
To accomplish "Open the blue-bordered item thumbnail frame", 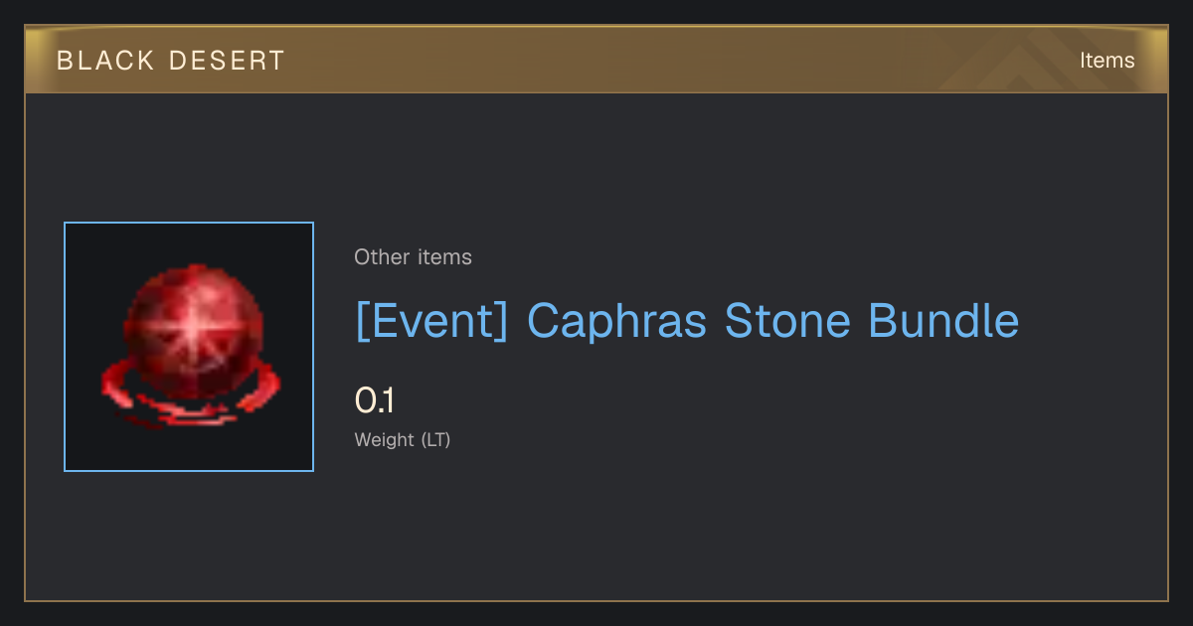I will tap(189, 347).
